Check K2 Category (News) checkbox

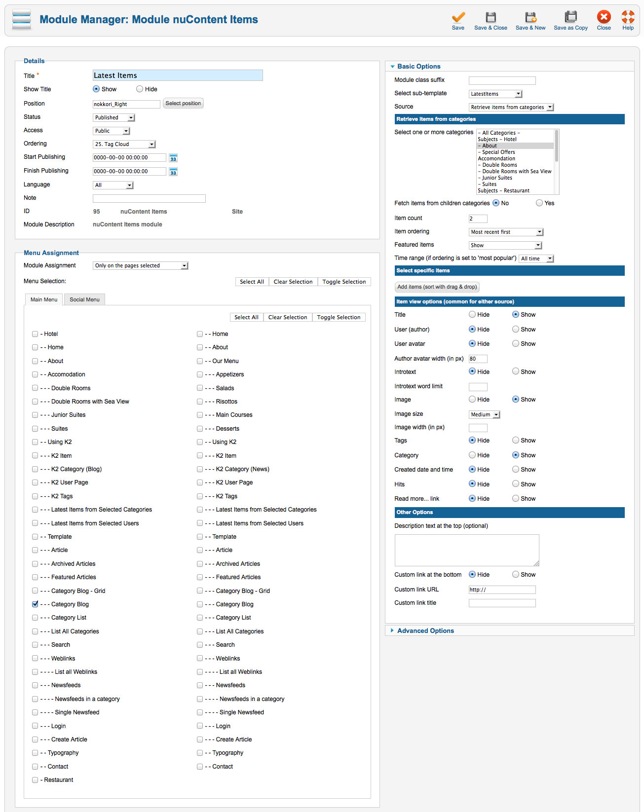[200, 469]
